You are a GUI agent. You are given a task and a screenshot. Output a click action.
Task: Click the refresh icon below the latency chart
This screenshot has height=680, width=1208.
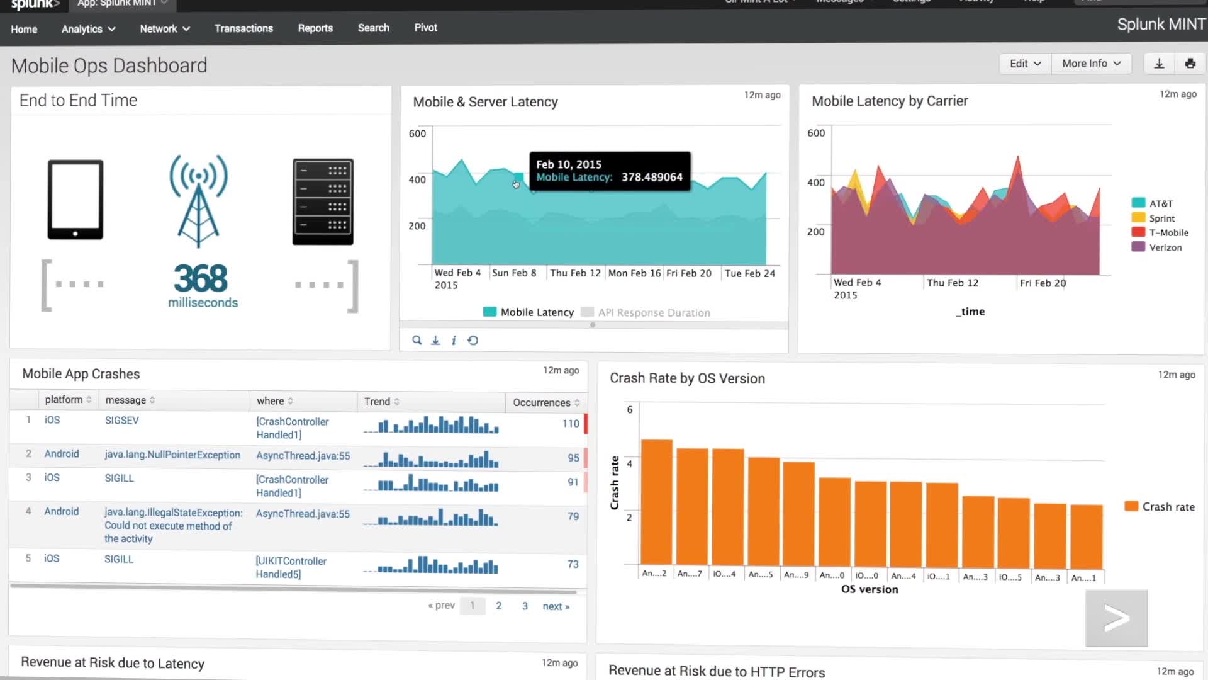pyautogui.click(x=473, y=340)
